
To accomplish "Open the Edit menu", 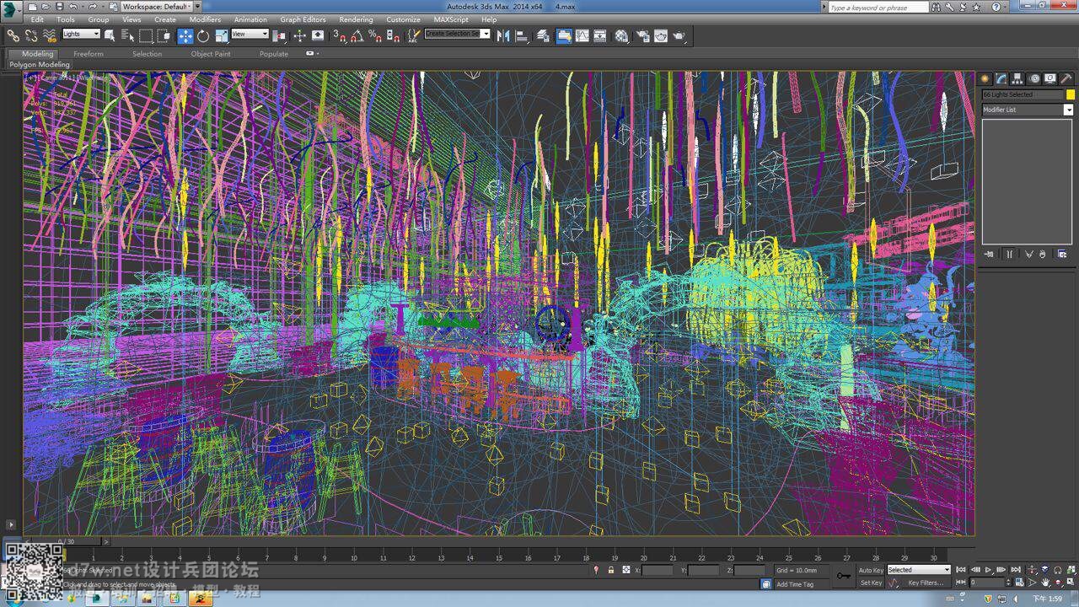I will coord(37,19).
